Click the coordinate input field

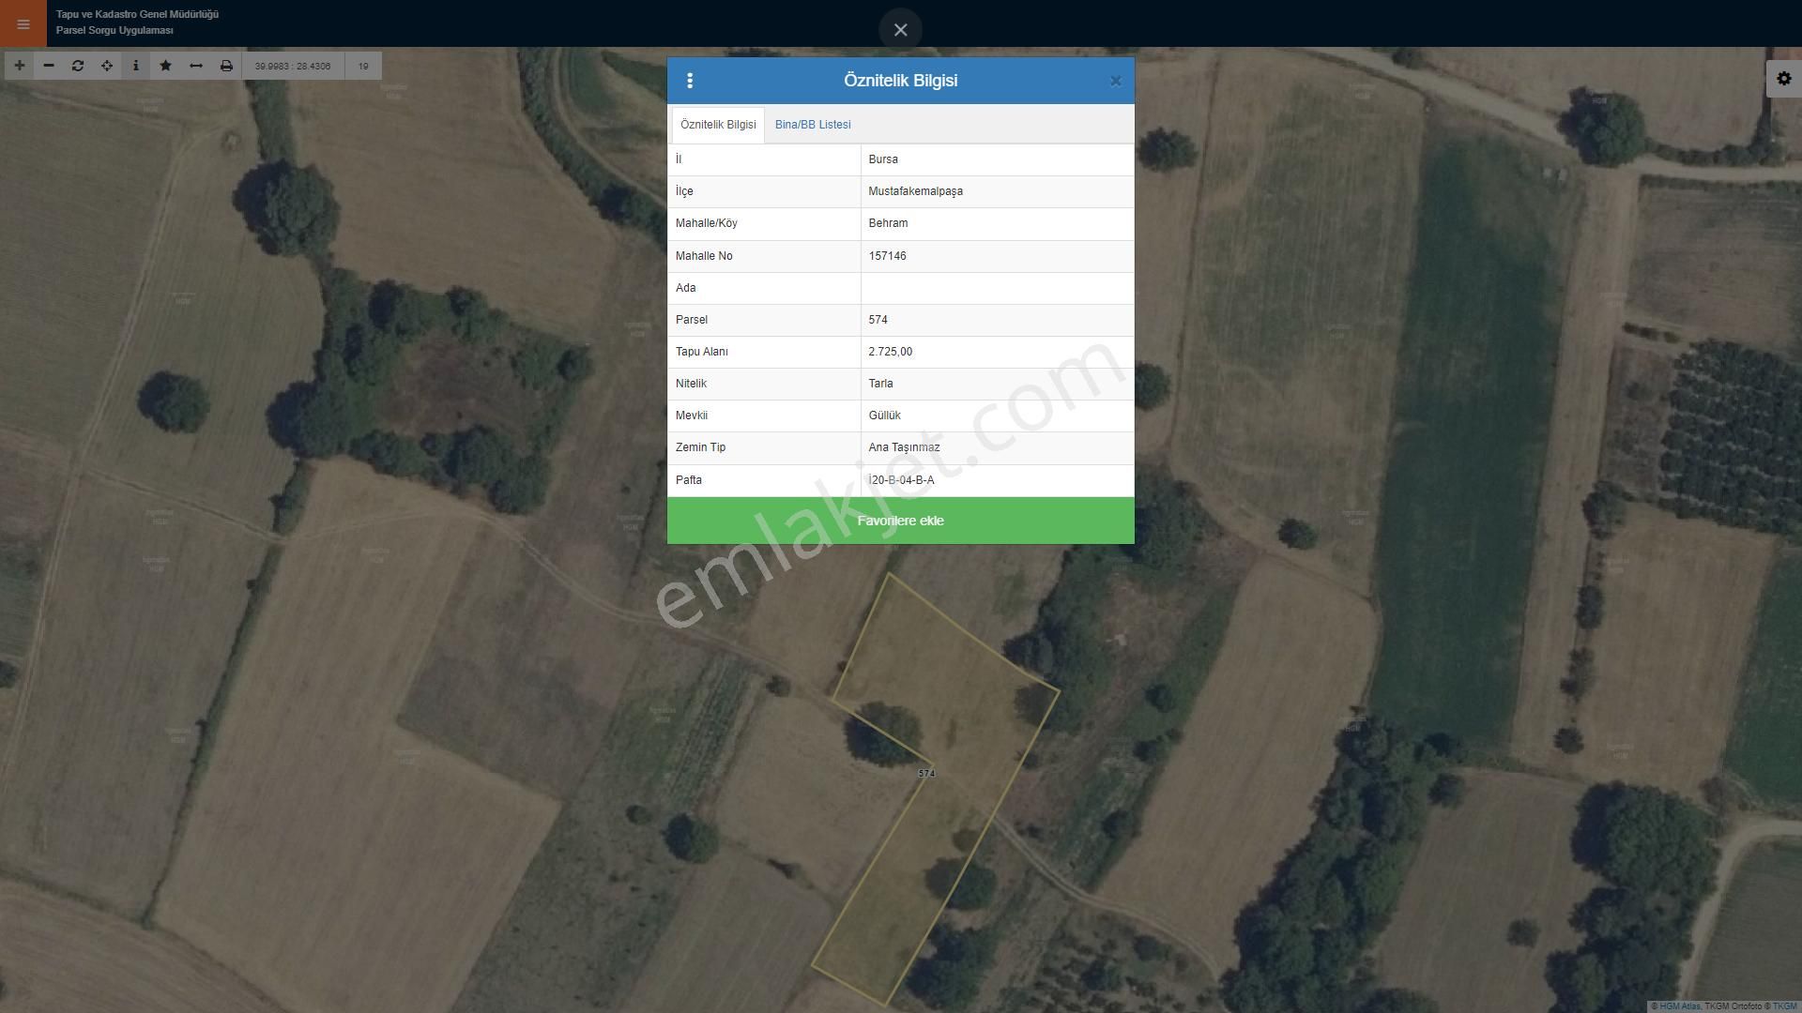tap(292, 65)
